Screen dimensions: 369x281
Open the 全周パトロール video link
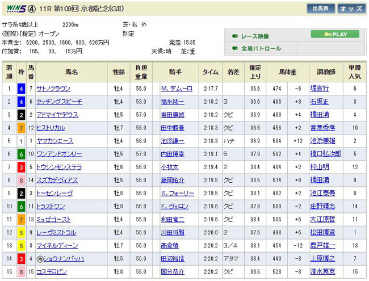[262, 49]
